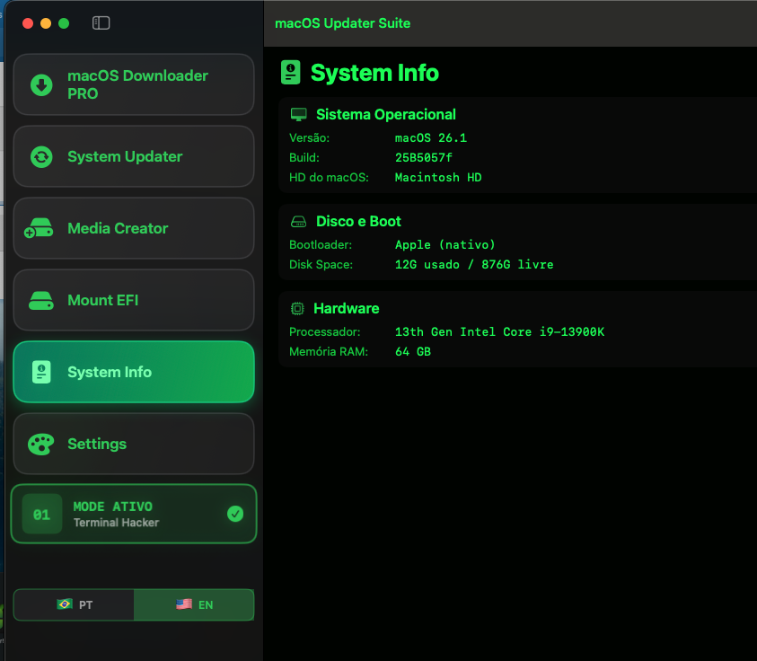The image size is (757, 661).
Task: Click the macOS Updater Suite title
Action: coord(343,23)
